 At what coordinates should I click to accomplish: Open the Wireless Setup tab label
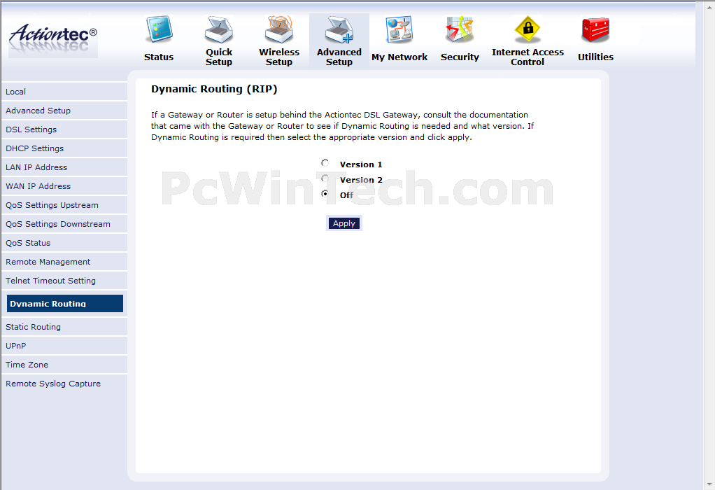click(279, 57)
